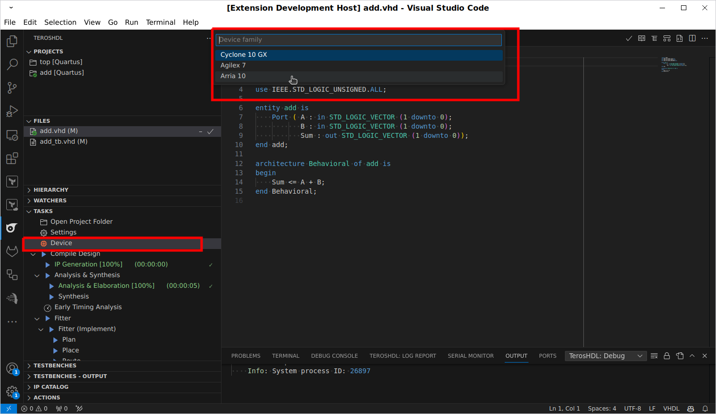Open the remote window indicator
The height and width of the screenshot is (414, 716).
pyautogui.click(x=9, y=409)
